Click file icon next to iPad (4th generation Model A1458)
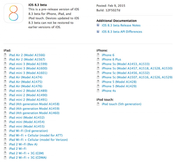This screenshot has height=162, width=175. (5, 104)
